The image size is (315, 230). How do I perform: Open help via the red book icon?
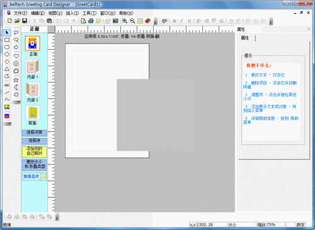click(147, 21)
